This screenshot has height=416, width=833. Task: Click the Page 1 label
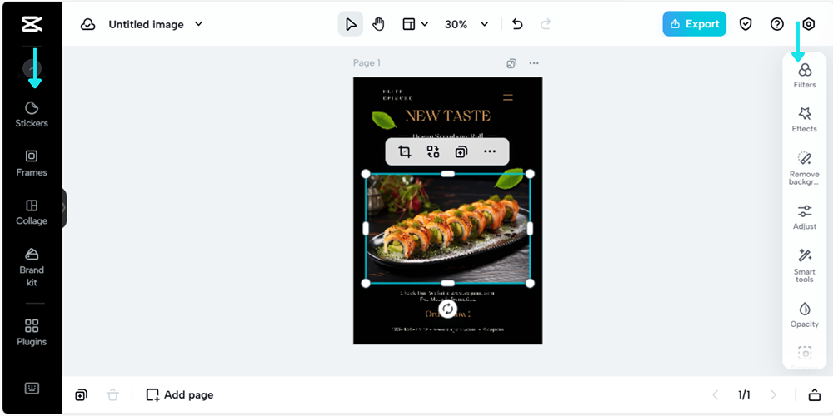pos(367,63)
